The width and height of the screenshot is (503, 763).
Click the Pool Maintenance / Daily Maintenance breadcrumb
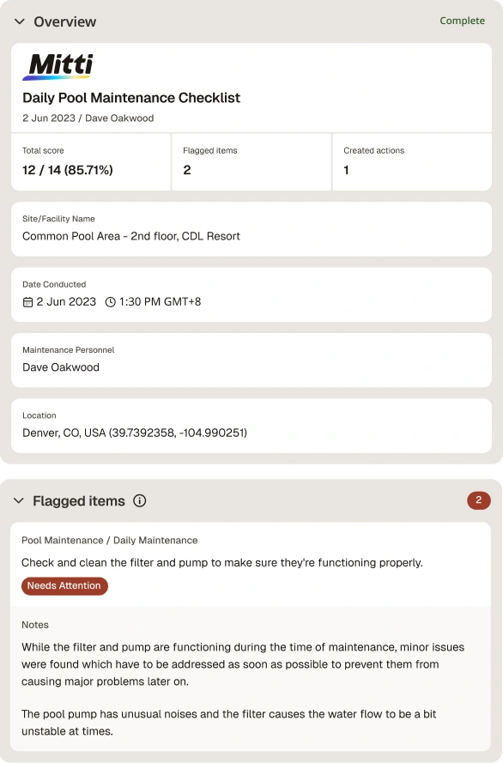tap(110, 540)
